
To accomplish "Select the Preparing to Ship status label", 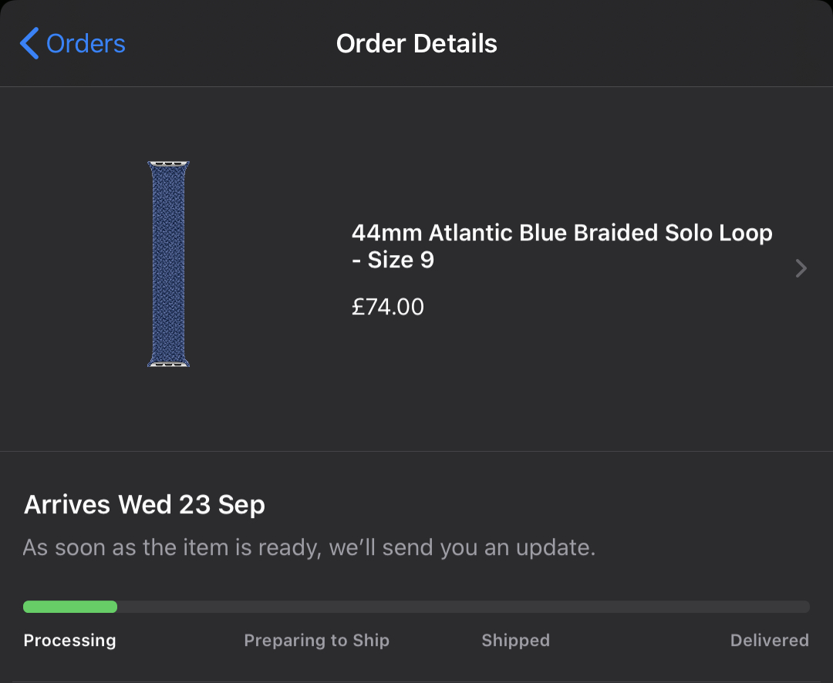I will (x=317, y=641).
